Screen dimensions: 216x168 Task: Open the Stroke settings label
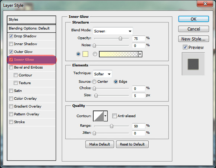(x=19, y=122)
